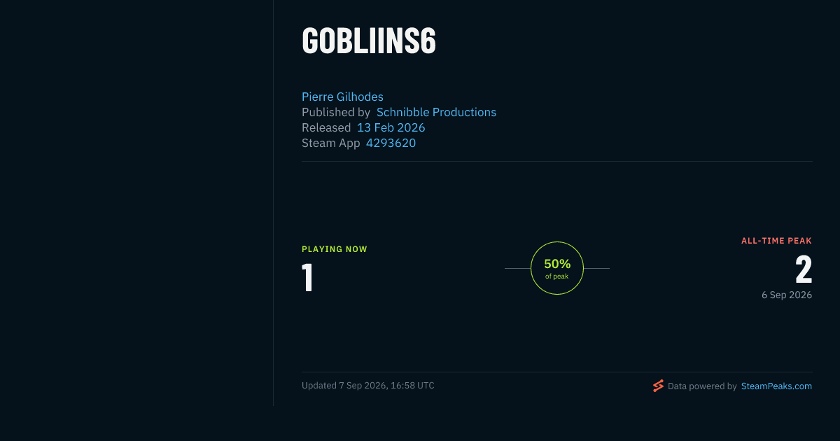This screenshot has width=840, height=441.
Task: Click the Published by label
Action: pyautogui.click(x=336, y=112)
